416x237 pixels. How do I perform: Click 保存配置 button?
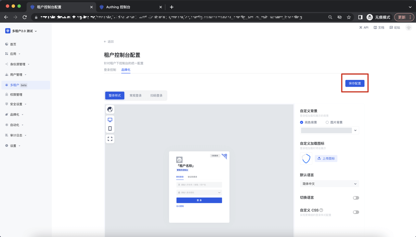click(355, 83)
